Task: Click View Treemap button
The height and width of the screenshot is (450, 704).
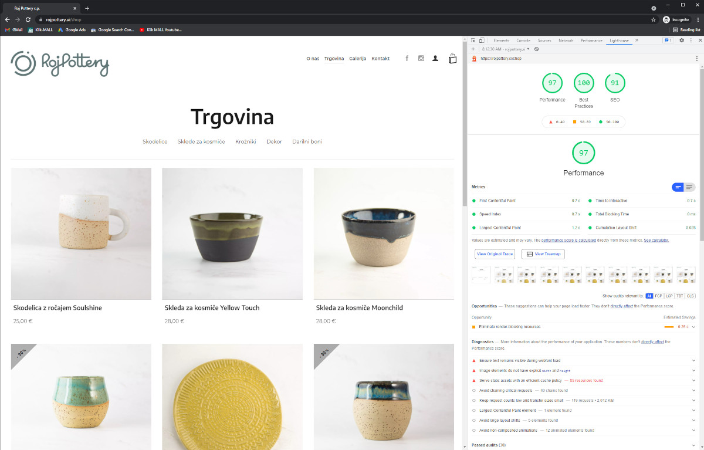Action: click(x=543, y=254)
